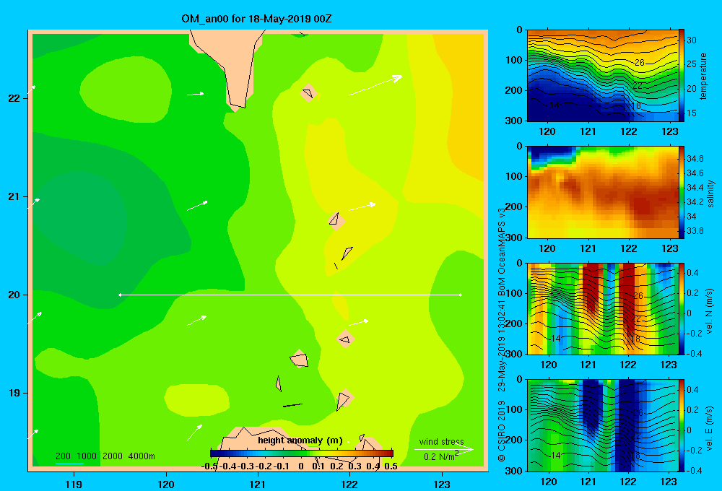Click latitude label 20 on main map

coord(14,295)
